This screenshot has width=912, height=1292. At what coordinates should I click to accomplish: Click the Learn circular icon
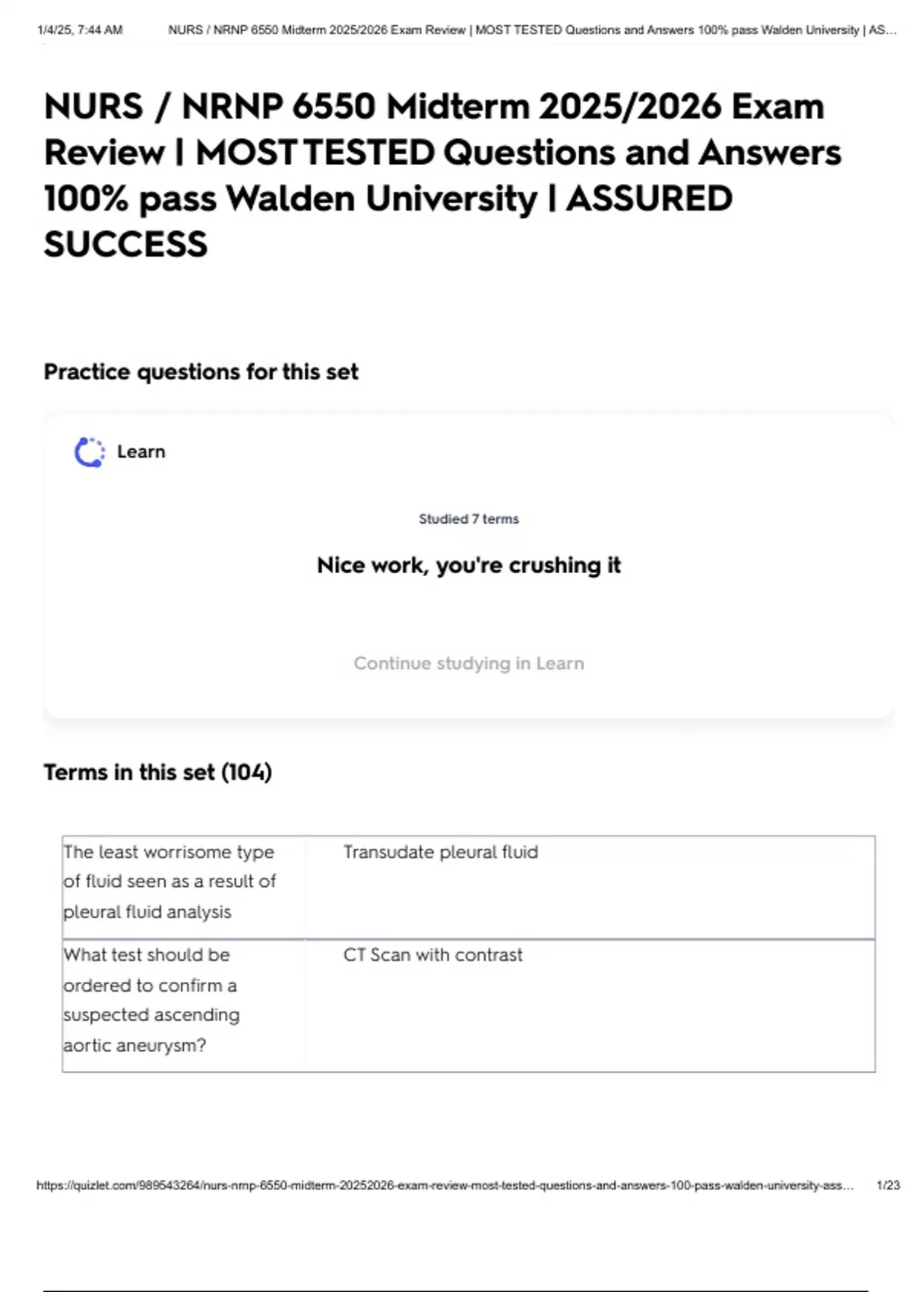pos(90,452)
